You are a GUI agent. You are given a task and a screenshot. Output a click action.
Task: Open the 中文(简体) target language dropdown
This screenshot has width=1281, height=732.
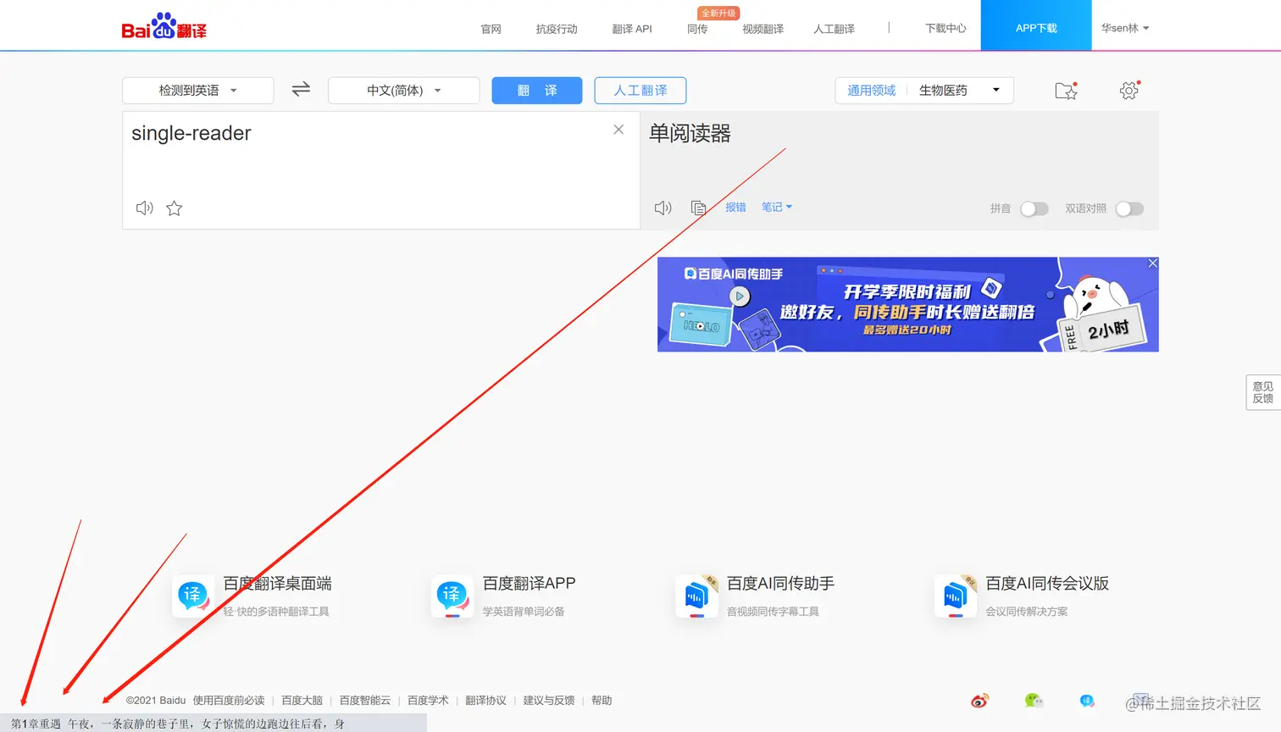(403, 90)
